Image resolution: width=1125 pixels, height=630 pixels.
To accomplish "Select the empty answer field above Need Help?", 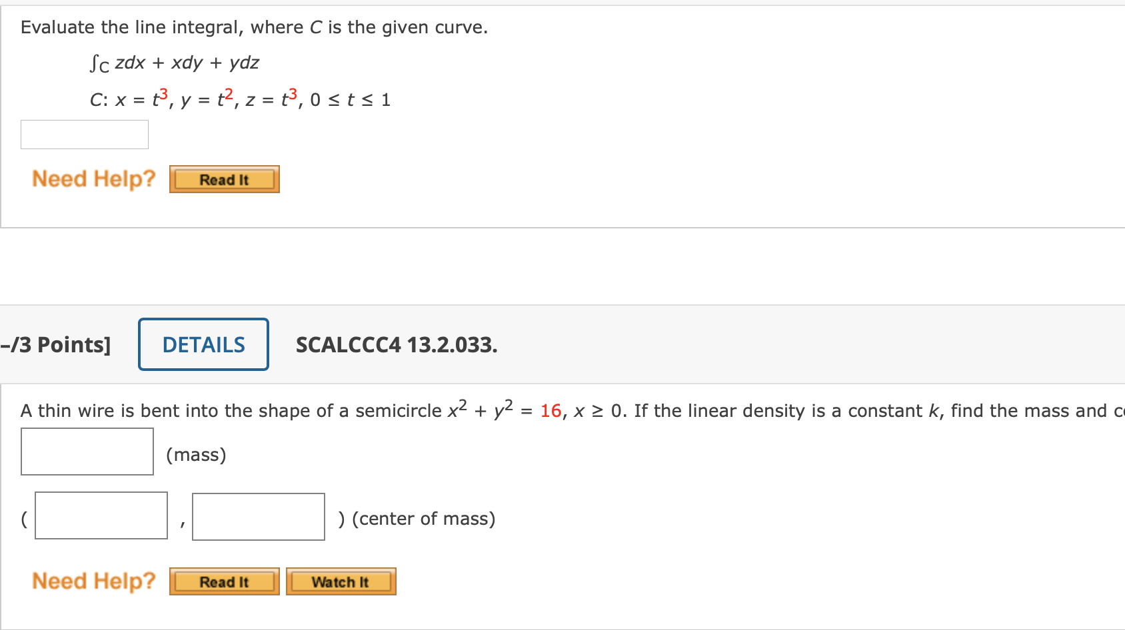I will (x=84, y=134).
